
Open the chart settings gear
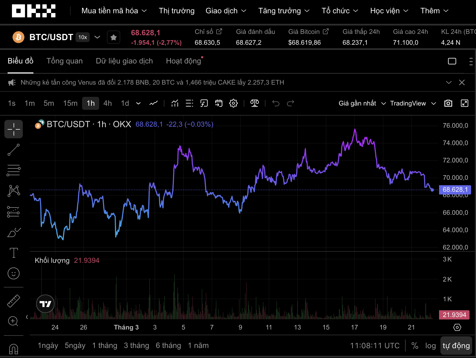click(x=233, y=103)
